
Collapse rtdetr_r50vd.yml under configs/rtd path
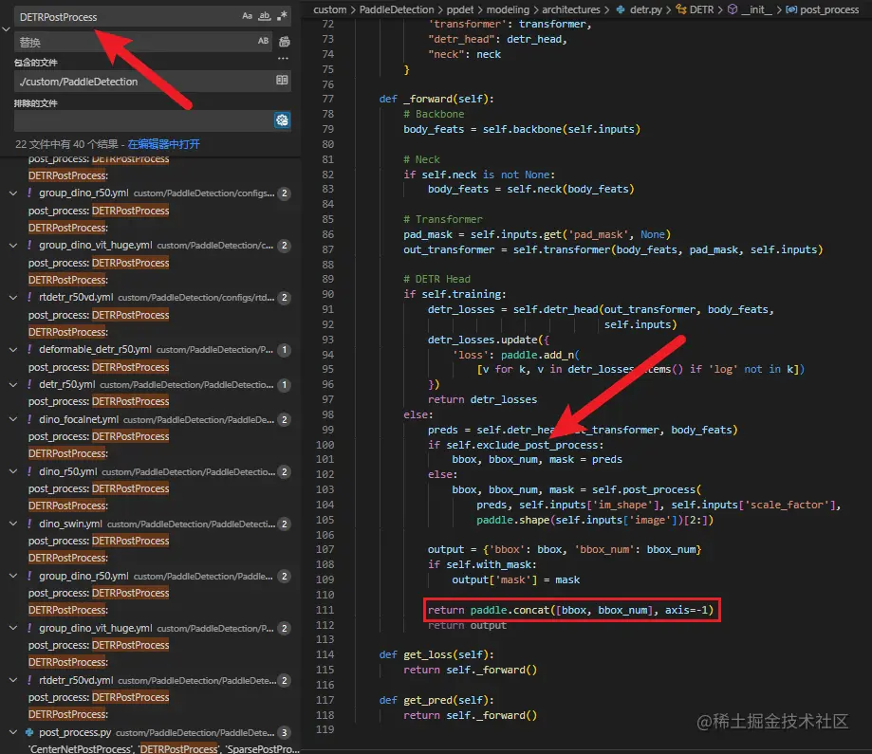[x=13, y=298]
